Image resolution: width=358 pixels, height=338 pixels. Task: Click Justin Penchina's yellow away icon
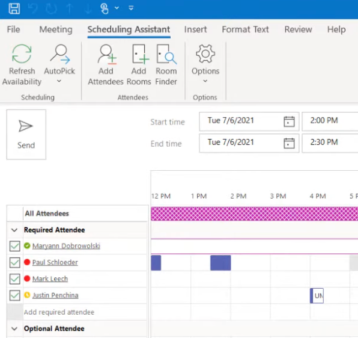[27, 295]
